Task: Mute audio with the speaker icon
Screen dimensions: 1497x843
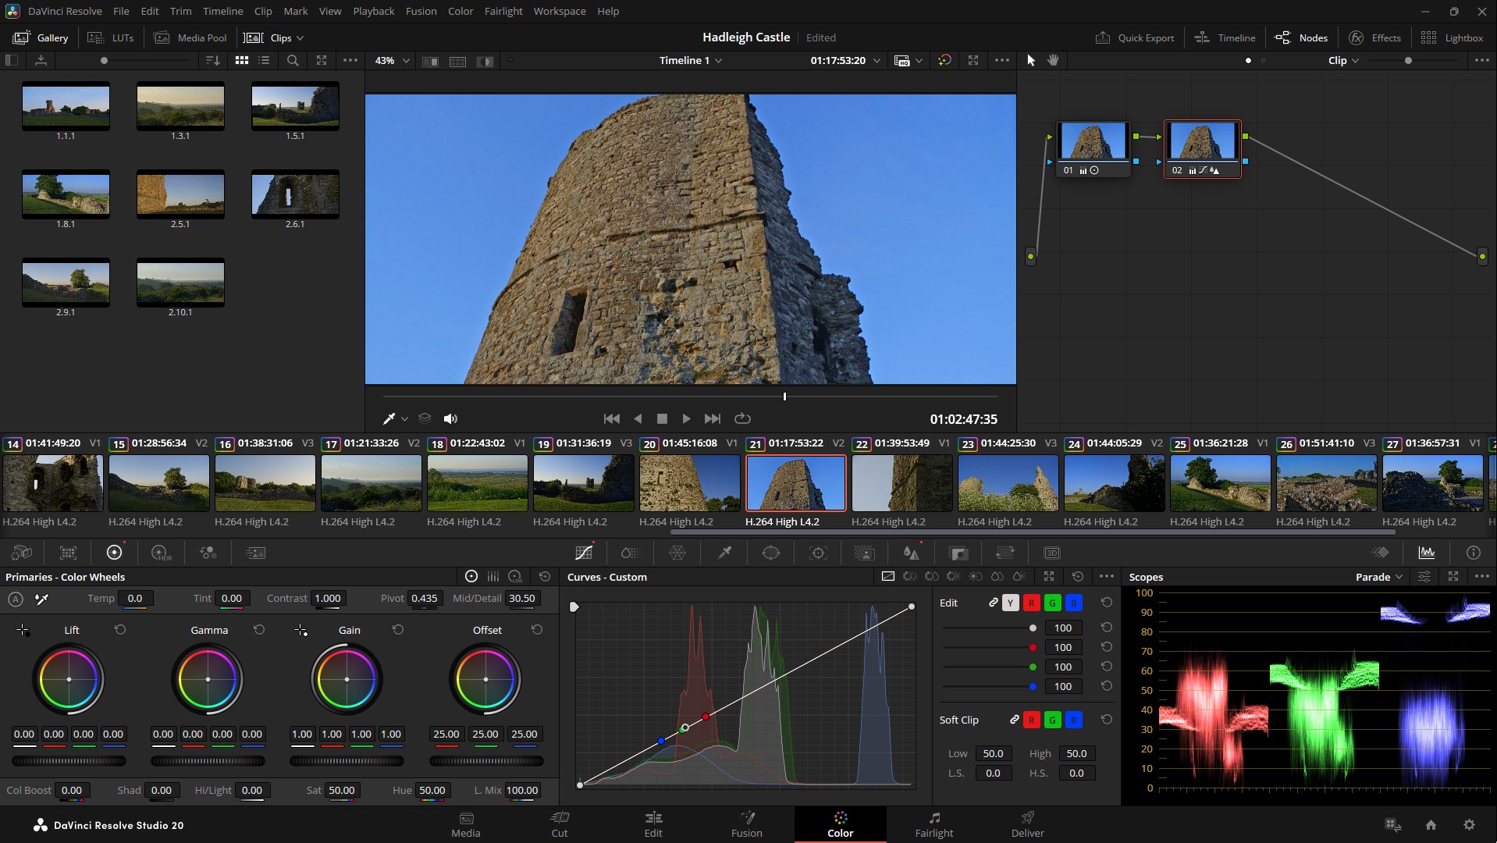Action: [x=450, y=418]
